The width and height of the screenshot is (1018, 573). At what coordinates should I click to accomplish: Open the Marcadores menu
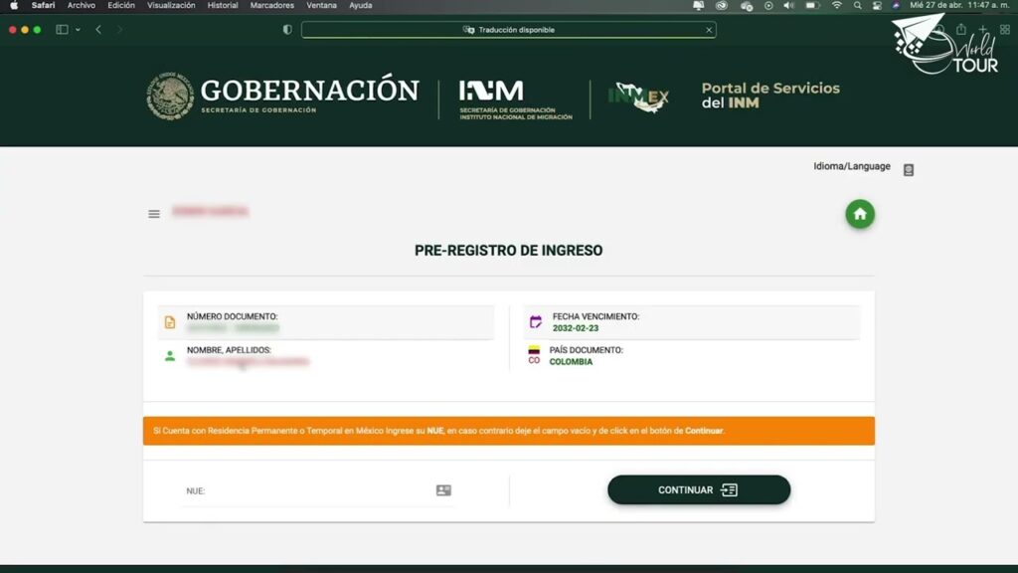[271, 5]
